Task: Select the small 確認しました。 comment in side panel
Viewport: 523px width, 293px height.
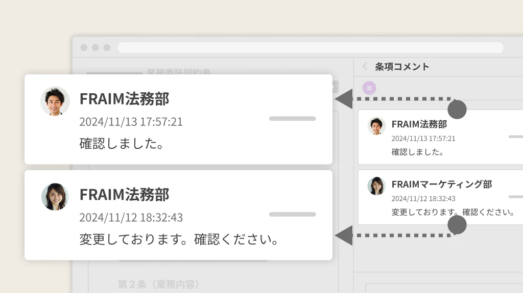Action: click(418, 152)
